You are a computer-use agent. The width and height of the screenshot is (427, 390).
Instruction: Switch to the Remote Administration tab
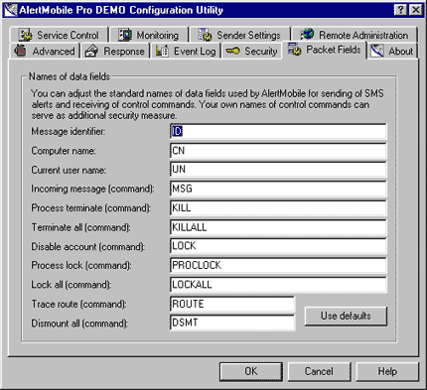click(x=355, y=35)
